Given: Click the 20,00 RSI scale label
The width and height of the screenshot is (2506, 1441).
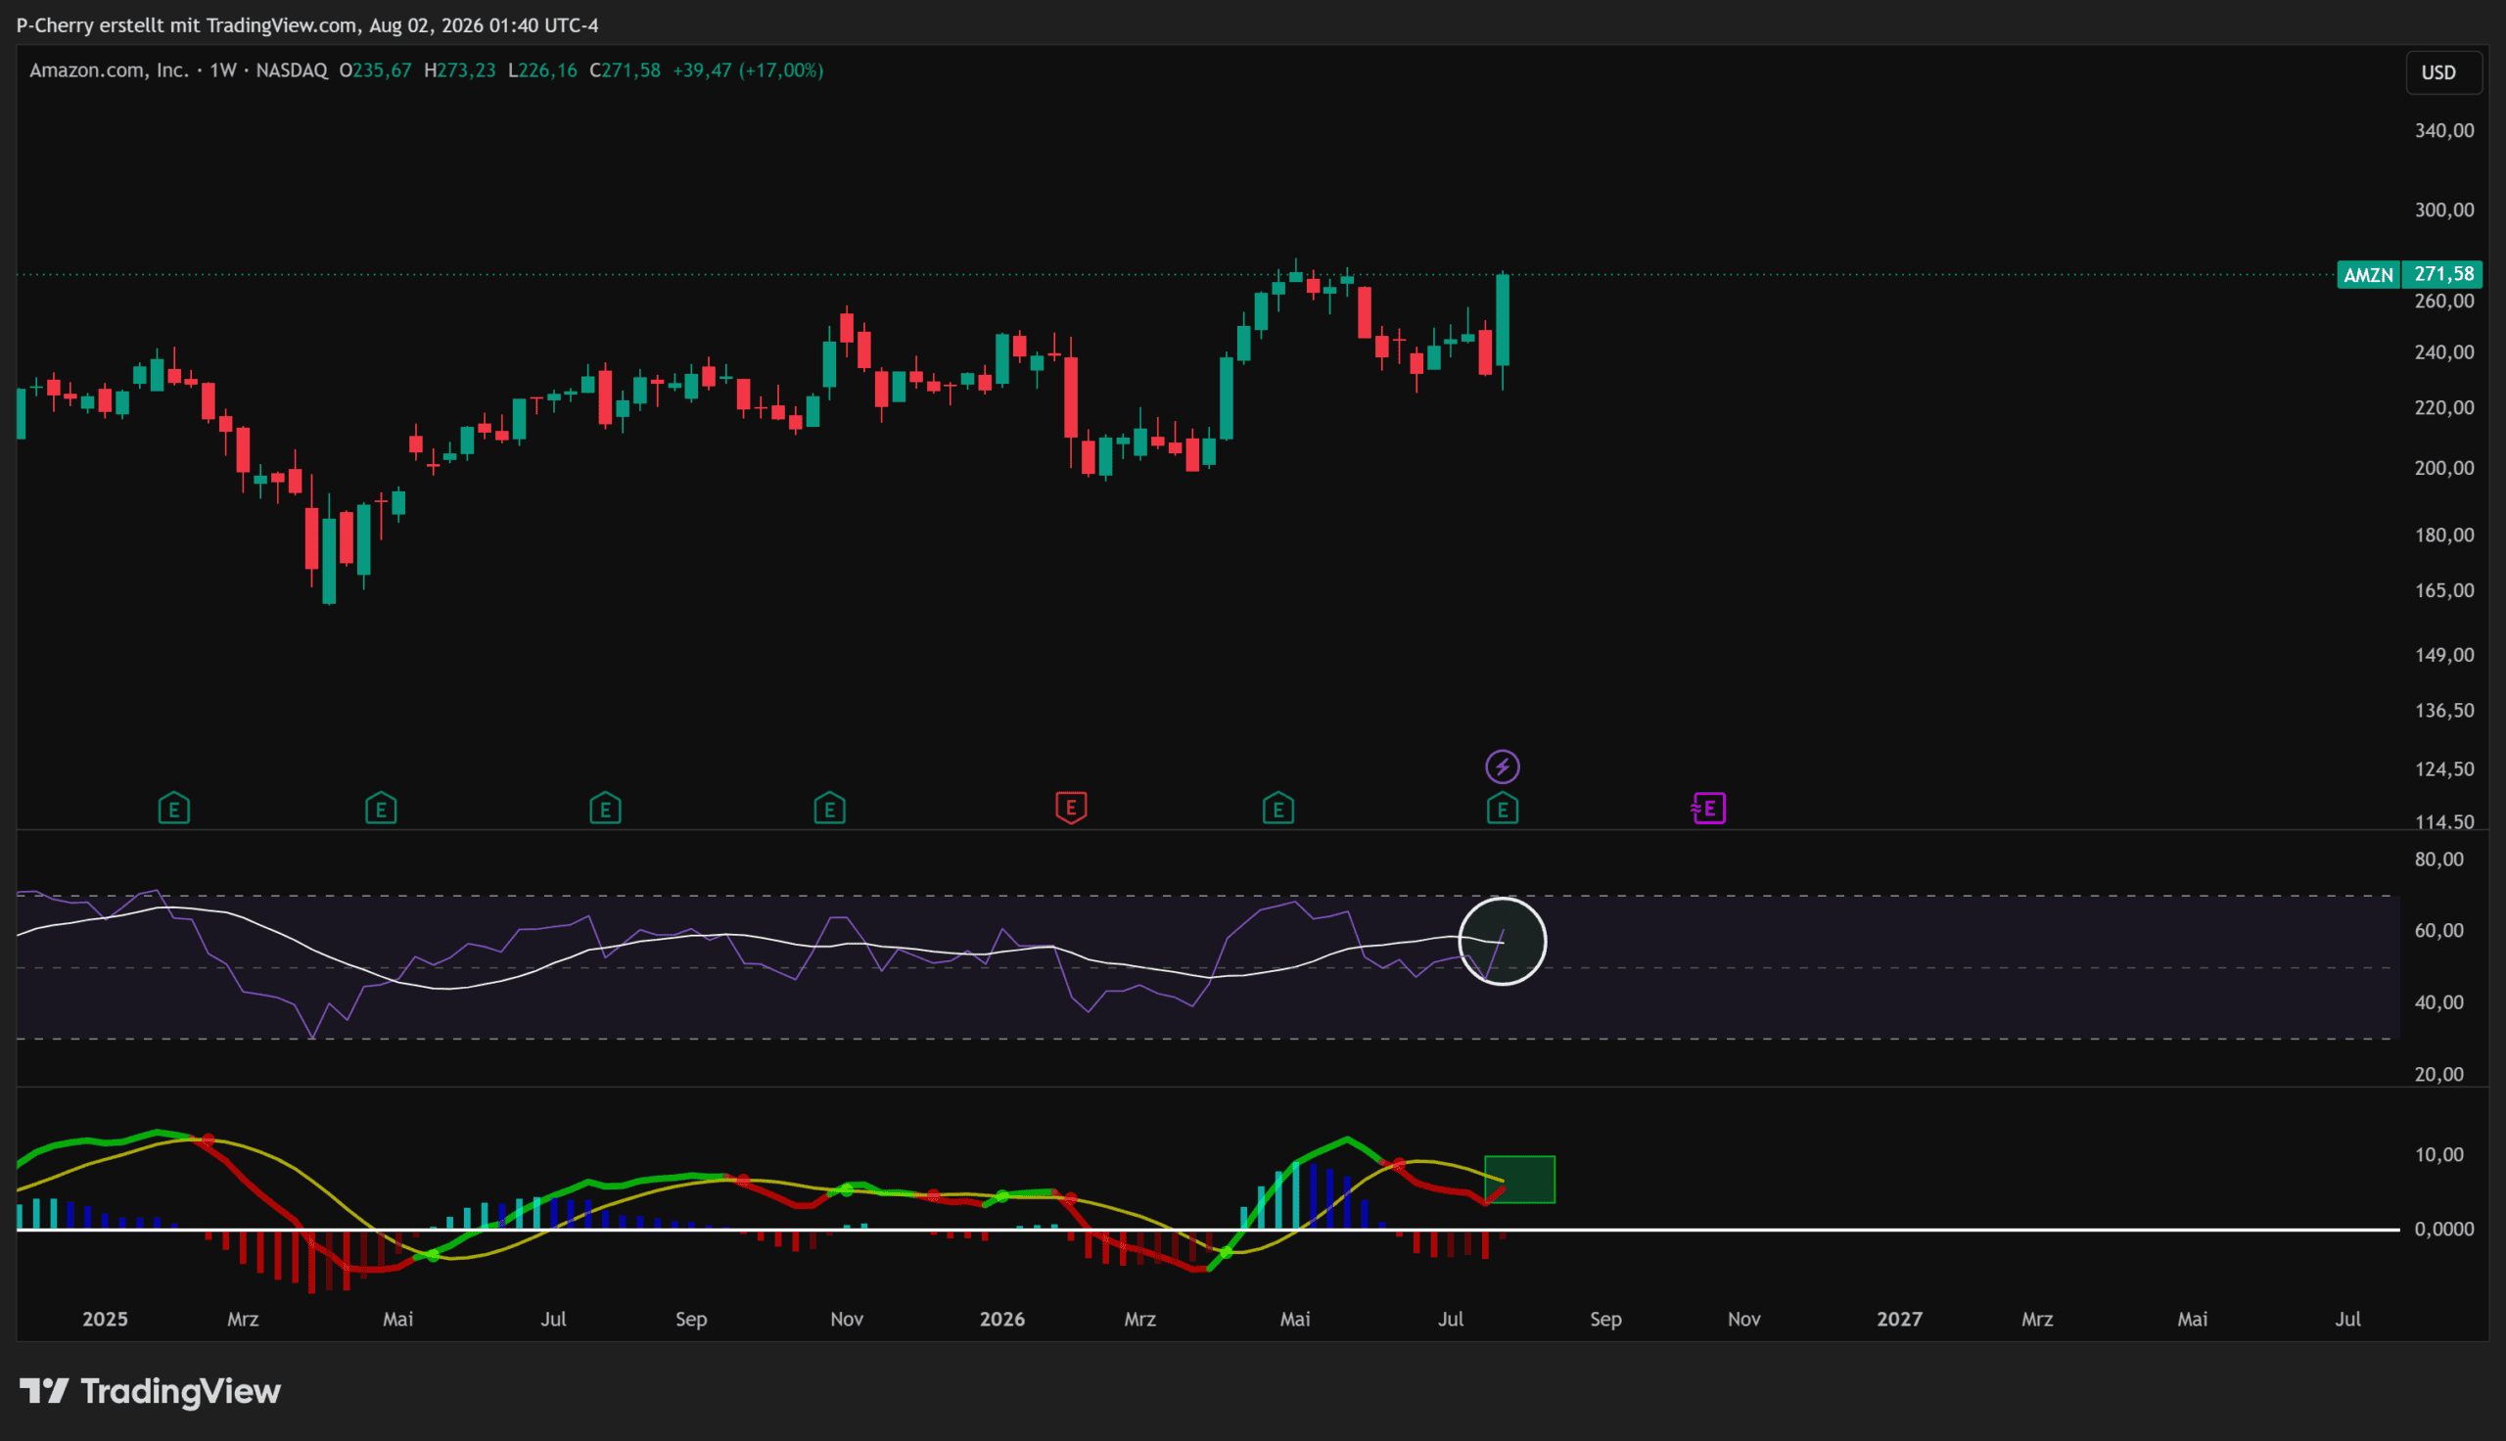Looking at the screenshot, I should point(2438,1074).
